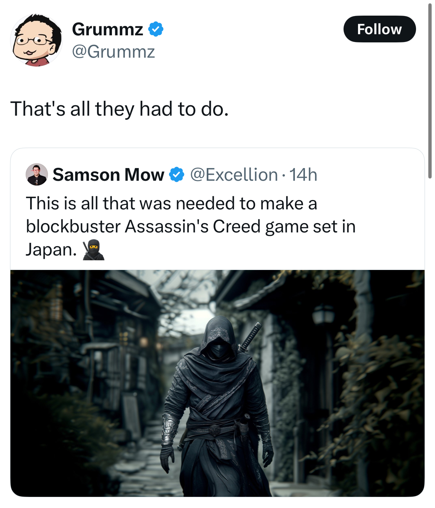Open the 14h timestamp of the quoted tweet
435x508 pixels.
pyautogui.click(x=303, y=175)
